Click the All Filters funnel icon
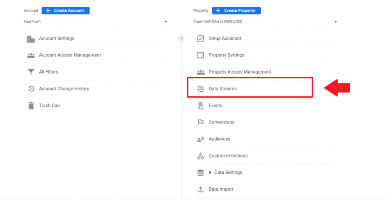This screenshot has width=387, height=202. [31, 72]
